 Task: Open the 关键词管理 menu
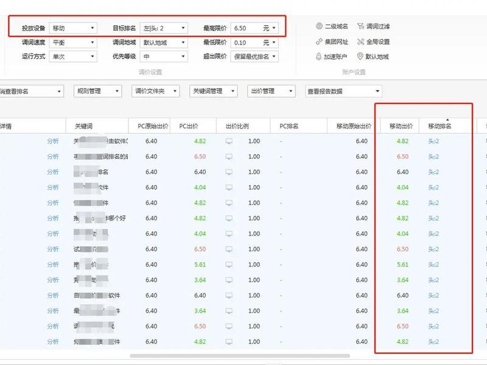pyautogui.click(x=214, y=91)
